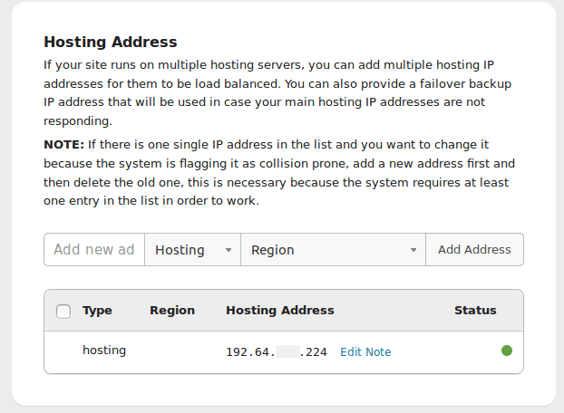Image resolution: width=564 pixels, height=413 pixels.
Task: Click the Region dropdown arrow icon
Action: point(413,250)
